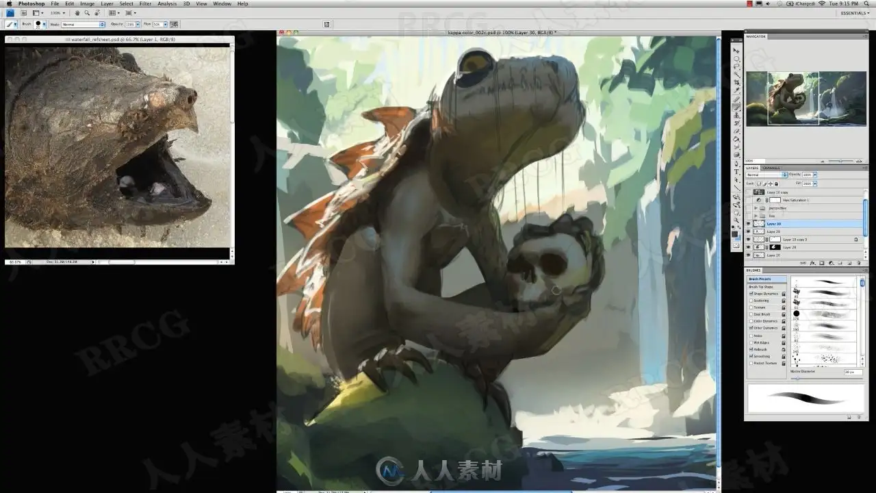Viewport: 876px width, 493px height.
Task: Hide Layer 30 using eye icon
Action: tap(748, 223)
